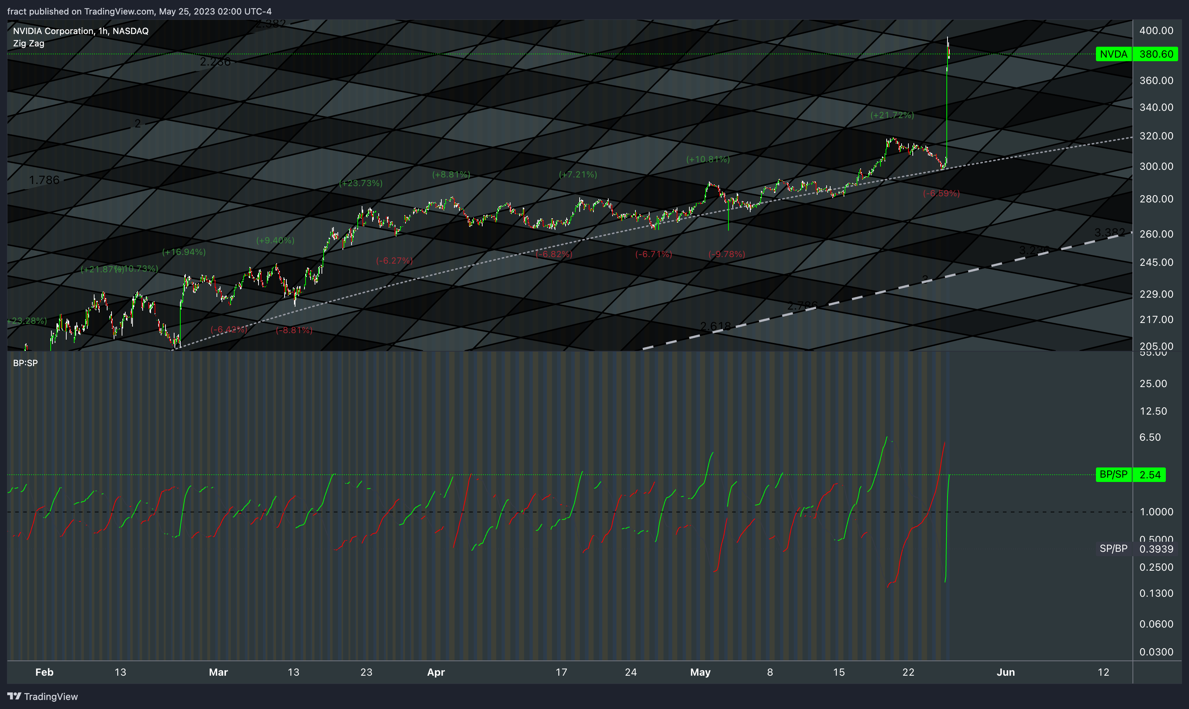This screenshot has height=709, width=1189.
Task: Click the green NVDA price label
Action: pyautogui.click(x=1114, y=54)
